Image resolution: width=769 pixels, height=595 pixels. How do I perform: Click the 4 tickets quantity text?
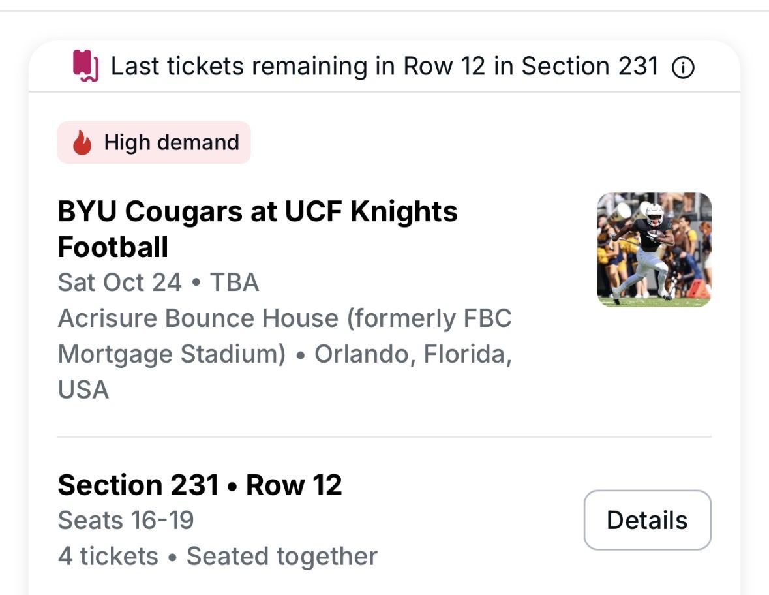[108, 557]
